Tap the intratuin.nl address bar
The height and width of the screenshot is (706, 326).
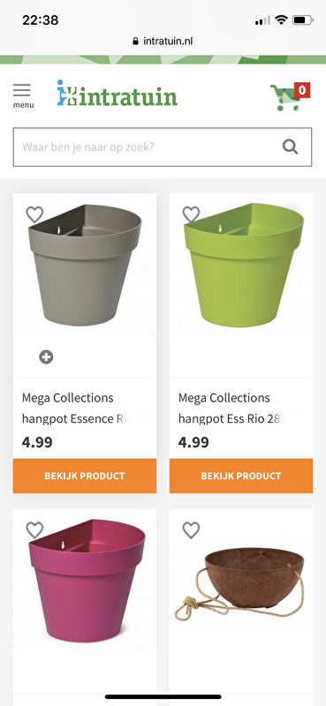(x=163, y=41)
